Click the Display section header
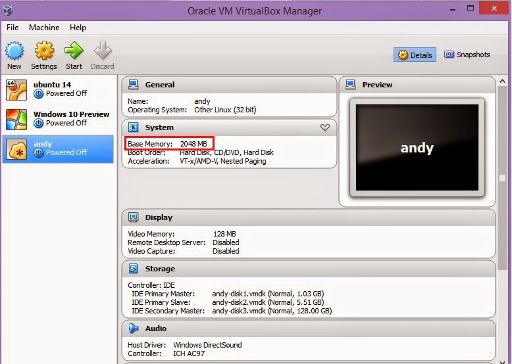This screenshot has height=364, width=512. pos(309,217)
